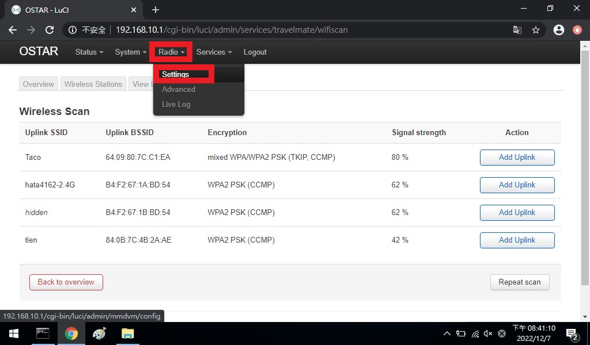
Task: Bookmark this page with the star icon
Action: pyautogui.click(x=536, y=30)
